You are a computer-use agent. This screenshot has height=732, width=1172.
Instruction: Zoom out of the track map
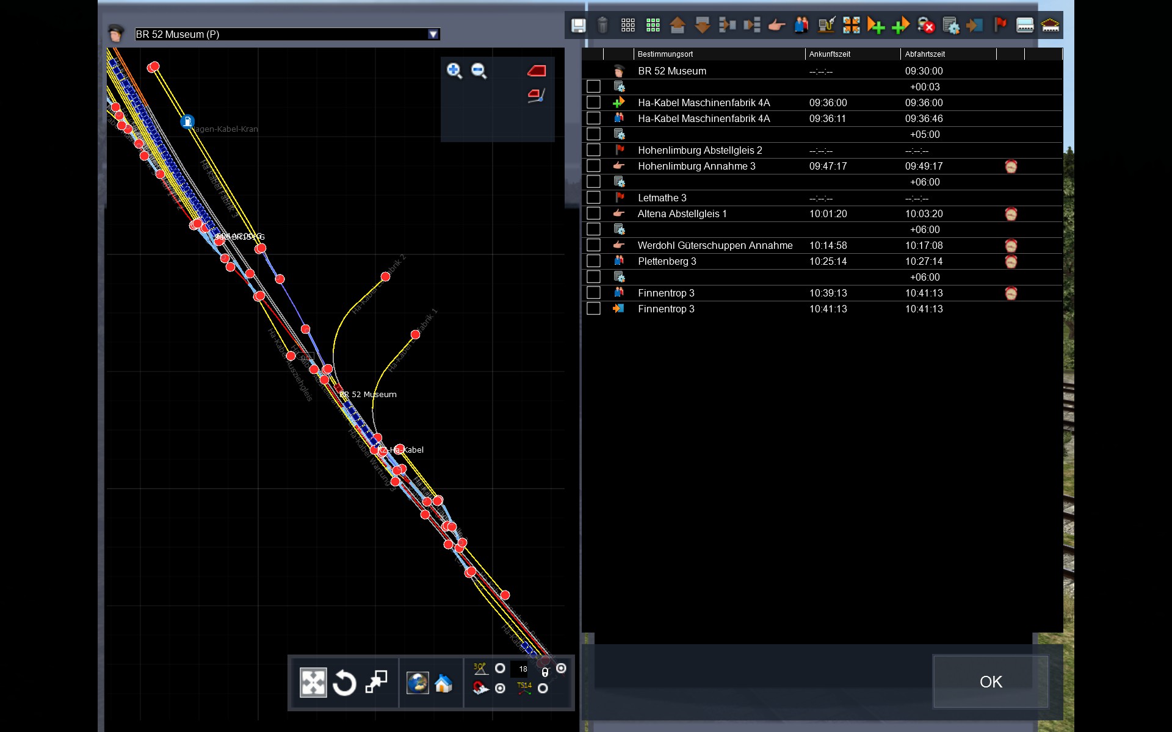click(479, 71)
